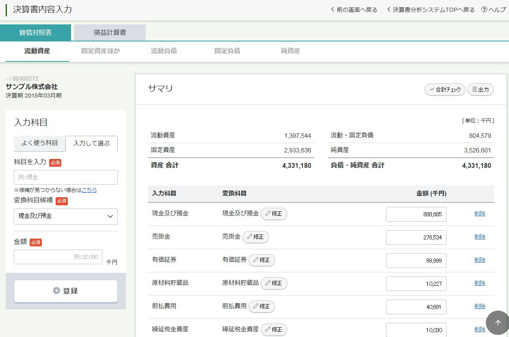Click the 合計チェック button in summary header
Image resolution: width=509 pixels, height=337 pixels.
[x=444, y=90]
